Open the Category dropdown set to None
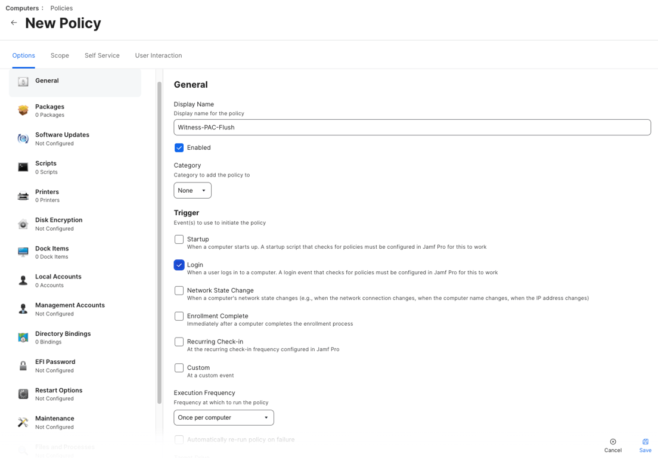 [x=193, y=190]
